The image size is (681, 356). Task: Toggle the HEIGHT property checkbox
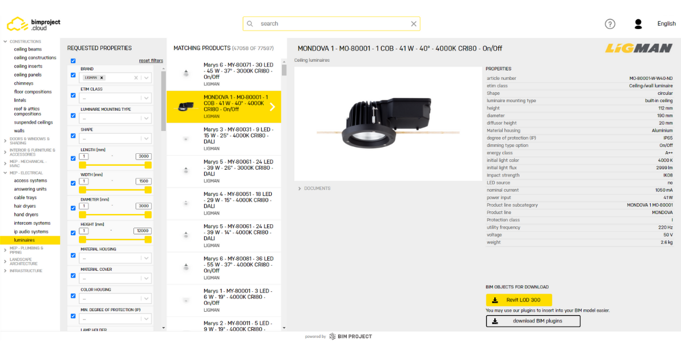pos(73,233)
